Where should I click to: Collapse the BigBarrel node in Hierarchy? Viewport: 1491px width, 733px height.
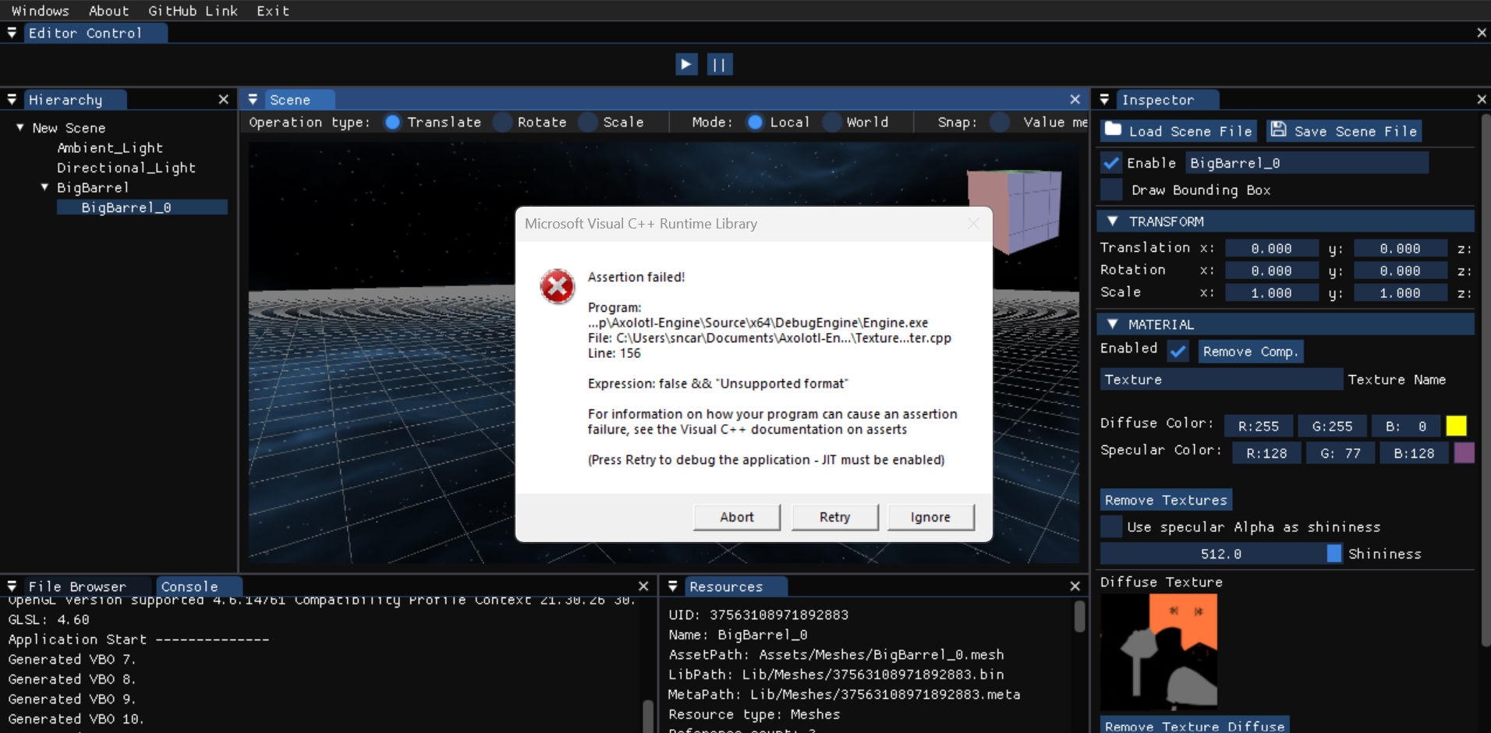[44, 187]
